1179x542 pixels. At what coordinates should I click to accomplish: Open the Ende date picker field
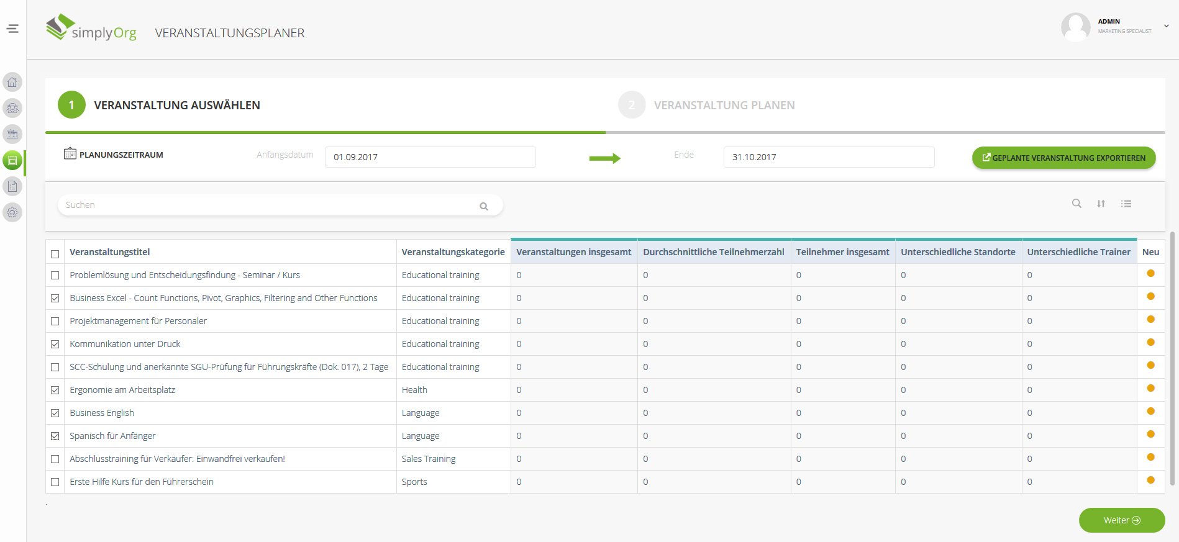click(829, 157)
